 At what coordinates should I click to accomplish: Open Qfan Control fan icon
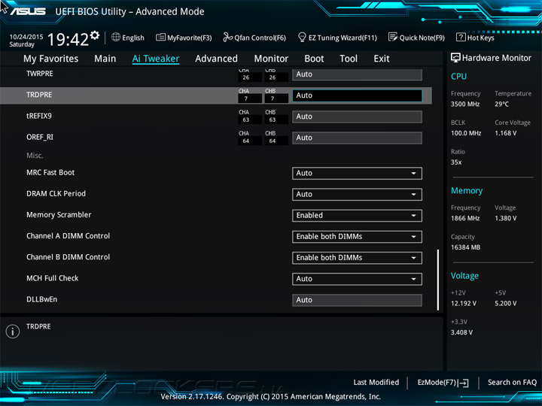pyautogui.click(x=228, y=37)
